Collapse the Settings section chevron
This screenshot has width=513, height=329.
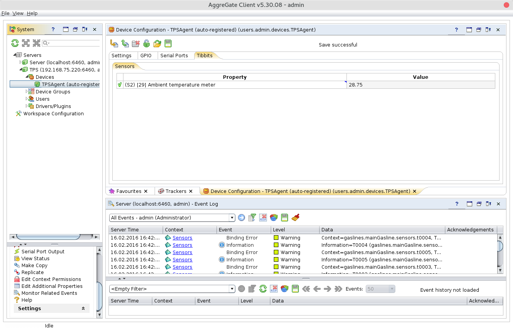click(83, 309)
